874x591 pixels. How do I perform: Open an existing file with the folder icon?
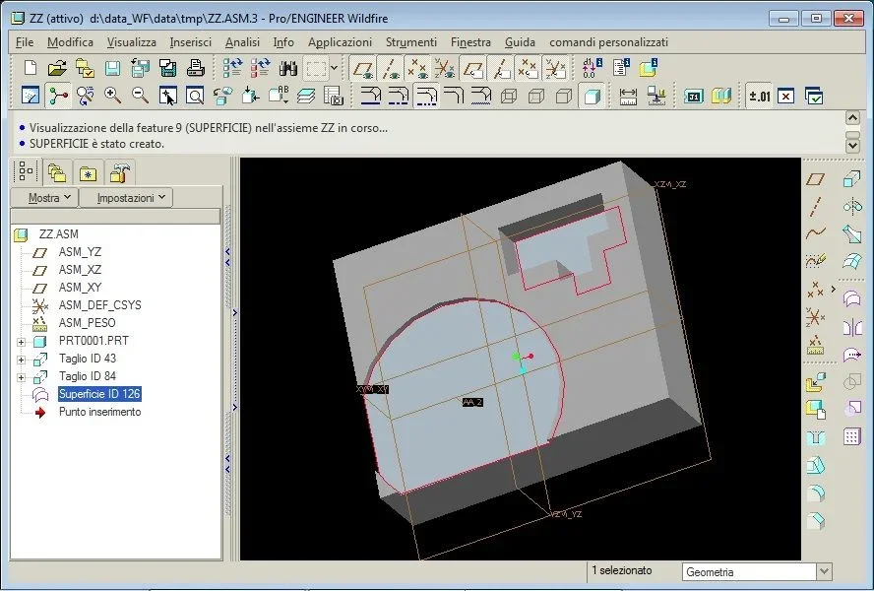(57, 69)
